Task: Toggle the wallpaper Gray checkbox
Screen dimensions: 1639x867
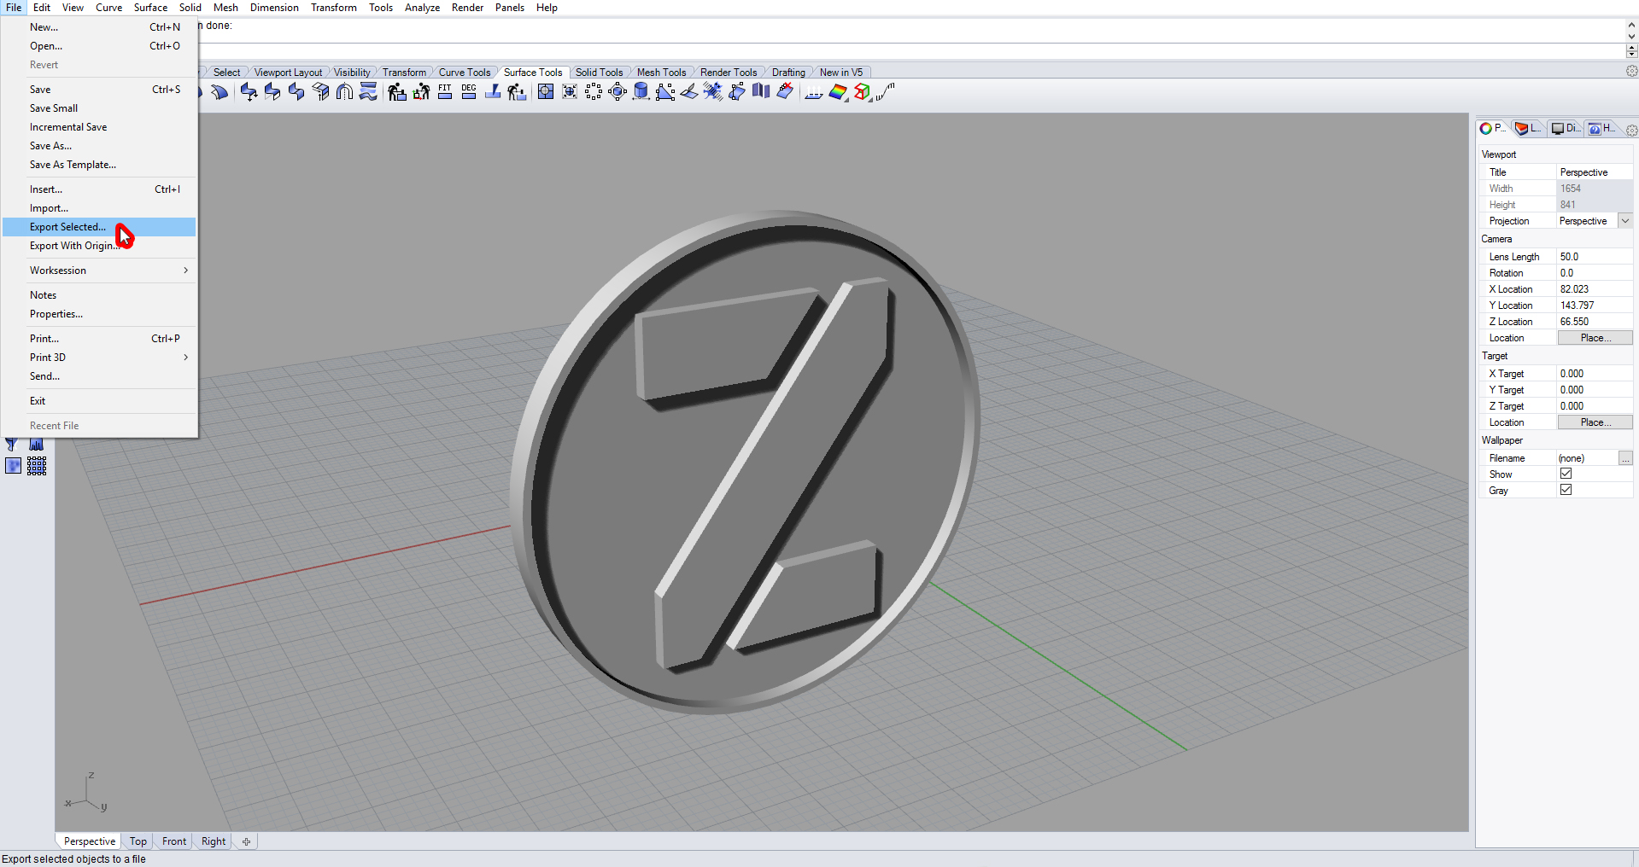Action: pos(1566,490)
